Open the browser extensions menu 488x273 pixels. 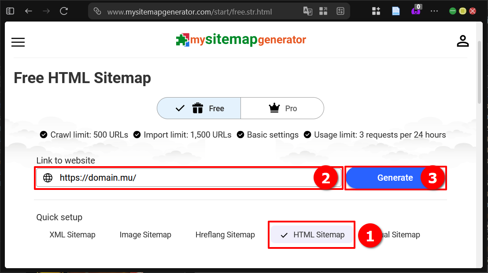376,11
